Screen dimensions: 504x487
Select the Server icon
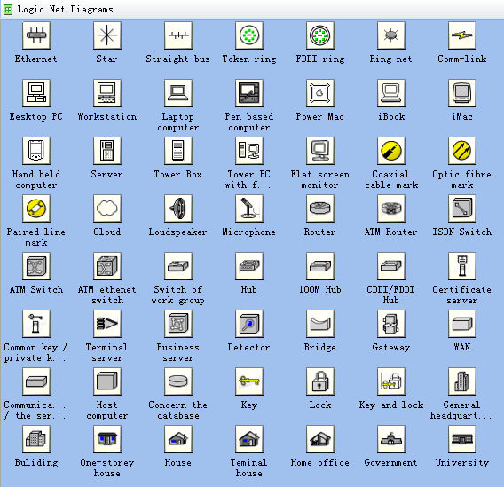107,151
